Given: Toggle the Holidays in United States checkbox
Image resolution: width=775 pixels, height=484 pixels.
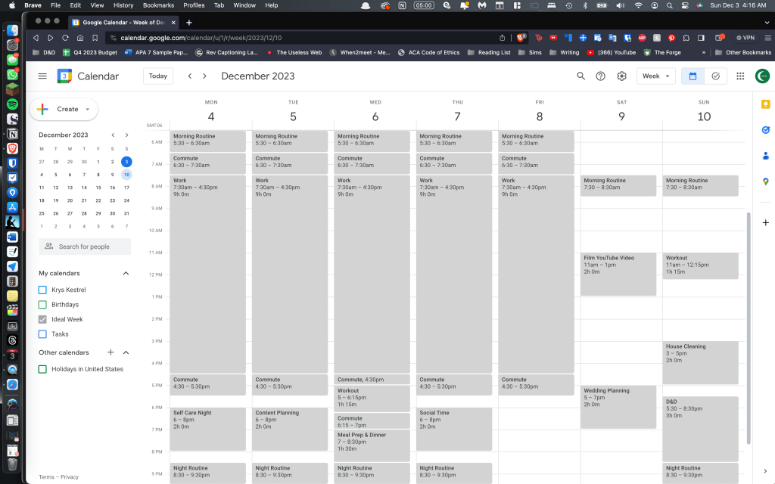Looking at the screenshot, I should point(43,369).
